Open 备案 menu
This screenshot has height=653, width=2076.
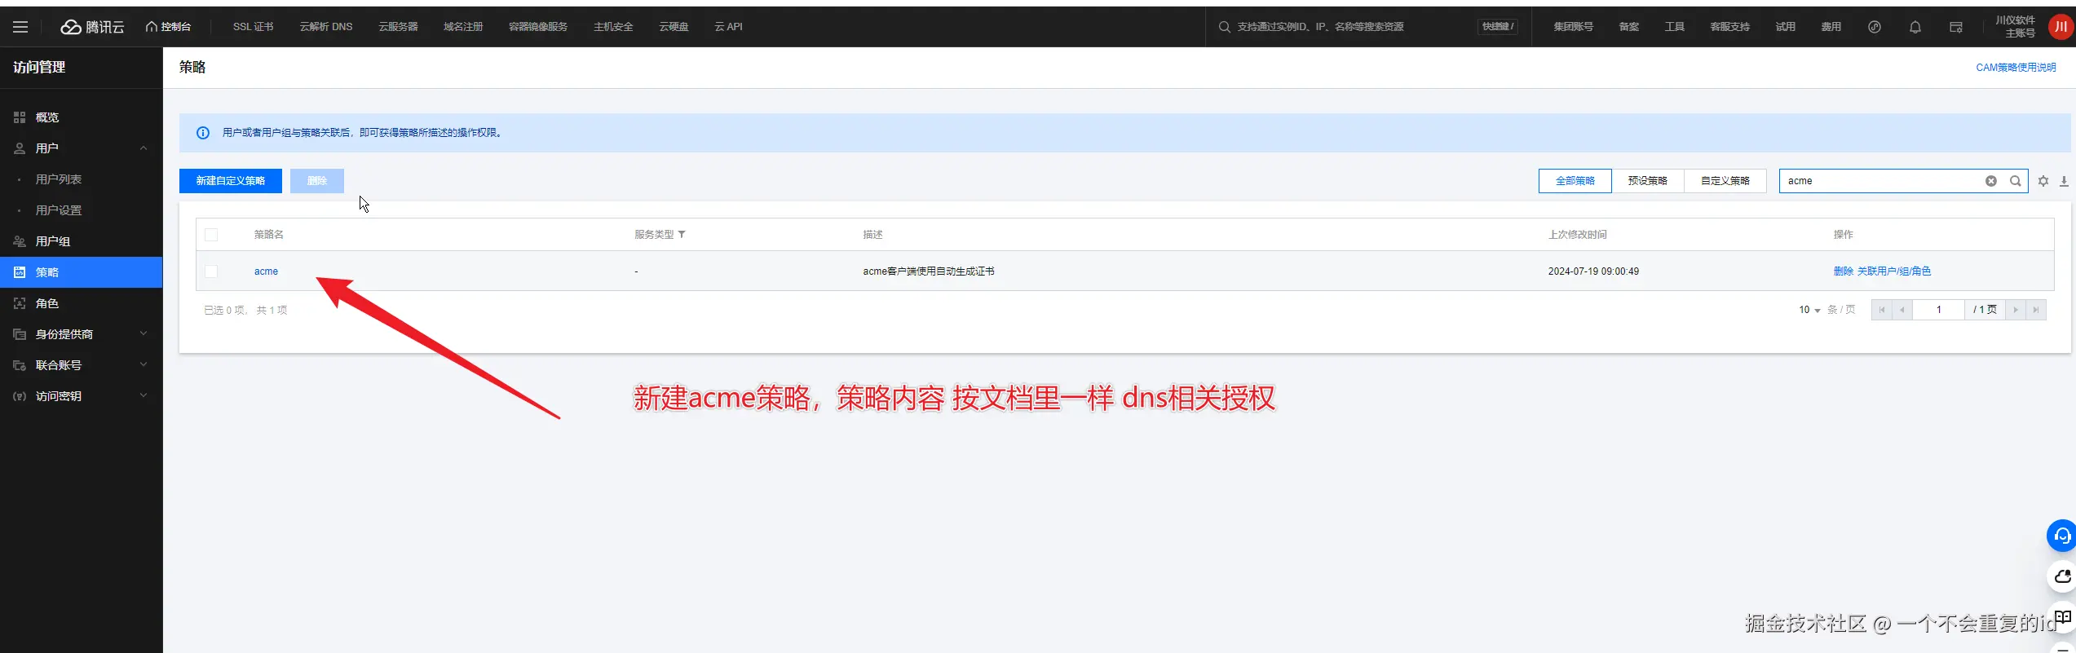tap(1628, 27)
